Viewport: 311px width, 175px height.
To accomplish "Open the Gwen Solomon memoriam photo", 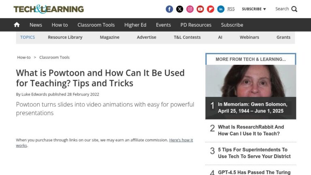I will [x=251, y=81].
